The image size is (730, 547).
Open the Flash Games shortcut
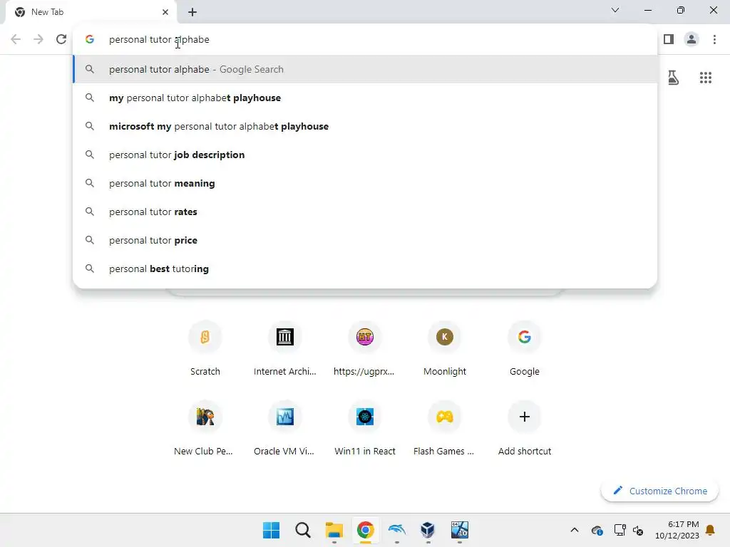click(445, 428)
